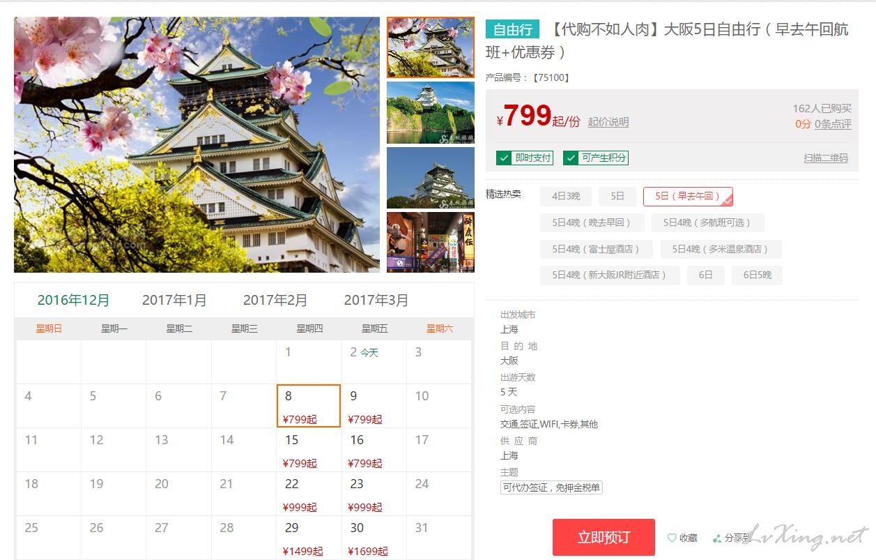Pick December 30 date priced ¥1699起

(x=374, y=538)
